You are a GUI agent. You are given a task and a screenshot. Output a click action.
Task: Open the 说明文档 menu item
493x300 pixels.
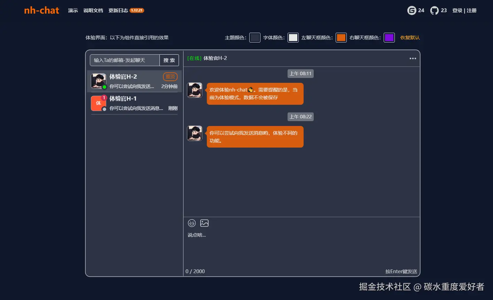click(x=93, y=10)
